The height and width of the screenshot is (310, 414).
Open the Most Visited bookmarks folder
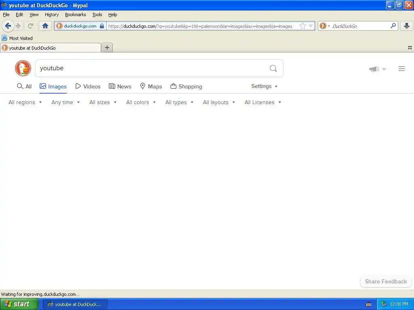(x=17, y=38)
